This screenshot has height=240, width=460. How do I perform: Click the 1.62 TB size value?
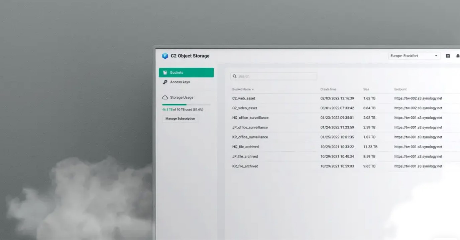(369, 98)
